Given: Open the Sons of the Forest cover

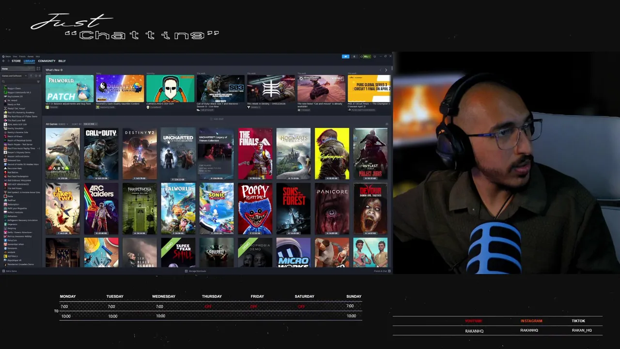Looking at the screenshot, I should (x=294, y=208).
